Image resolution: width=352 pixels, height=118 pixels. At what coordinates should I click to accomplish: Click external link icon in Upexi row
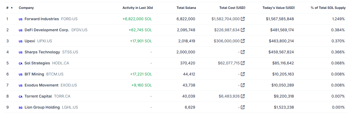[243, 41]
